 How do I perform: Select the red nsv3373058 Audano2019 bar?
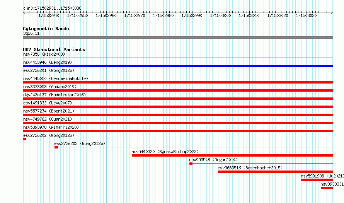[x=178, y=90]
